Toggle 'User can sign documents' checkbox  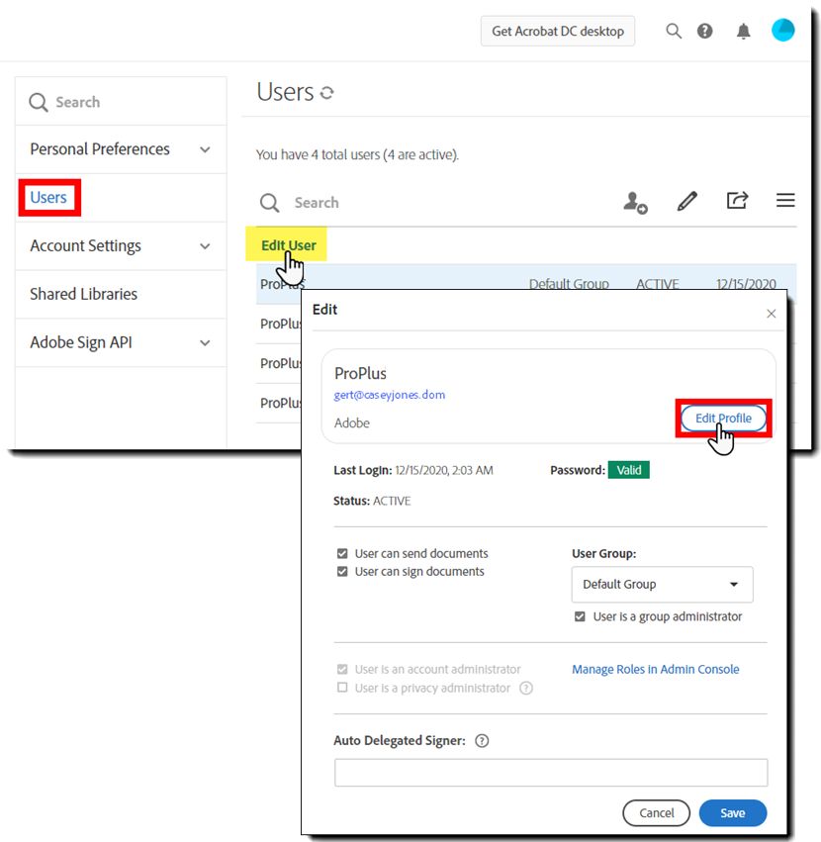pos(342,572)
